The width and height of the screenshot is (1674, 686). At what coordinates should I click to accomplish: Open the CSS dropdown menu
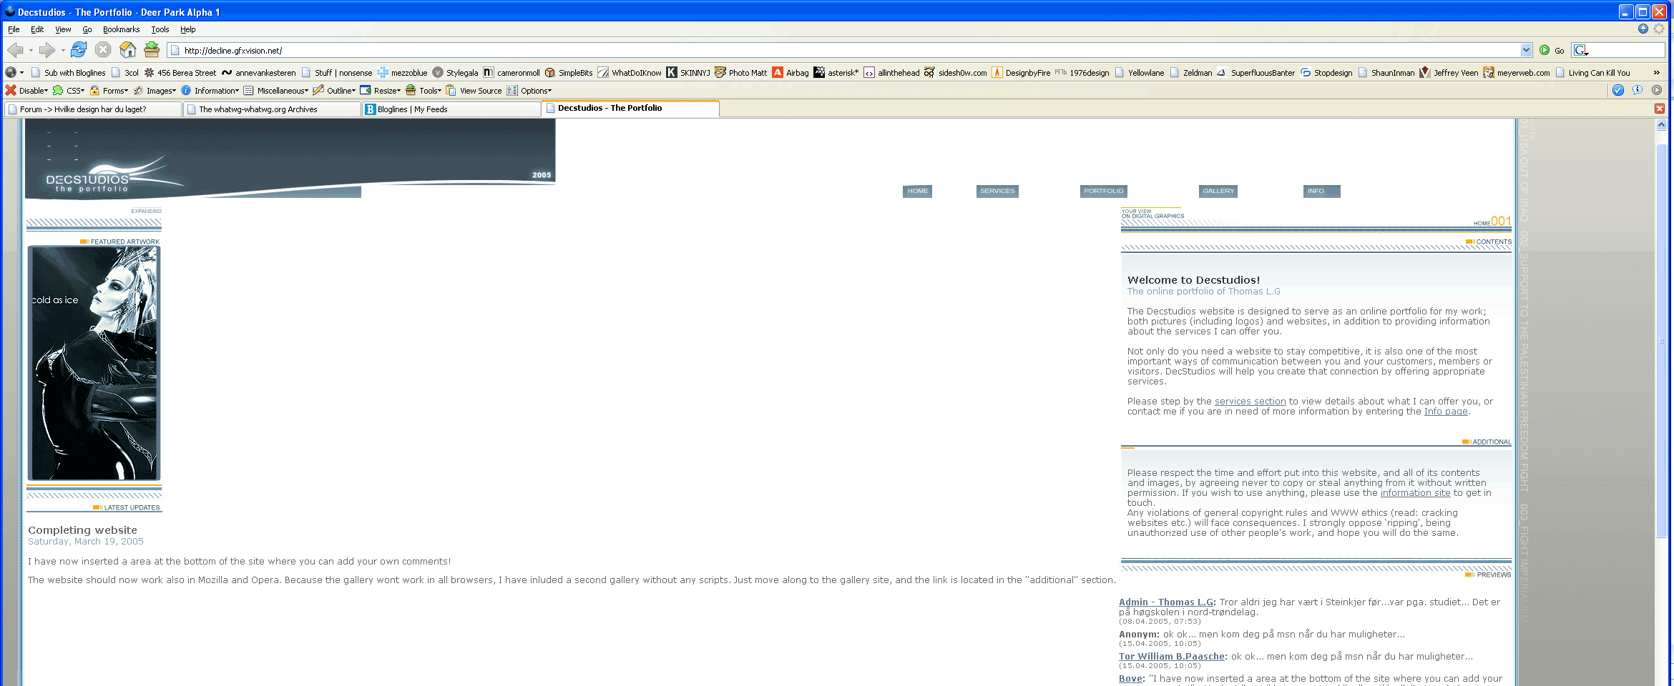pyautogui.click(x=69, y=91)
